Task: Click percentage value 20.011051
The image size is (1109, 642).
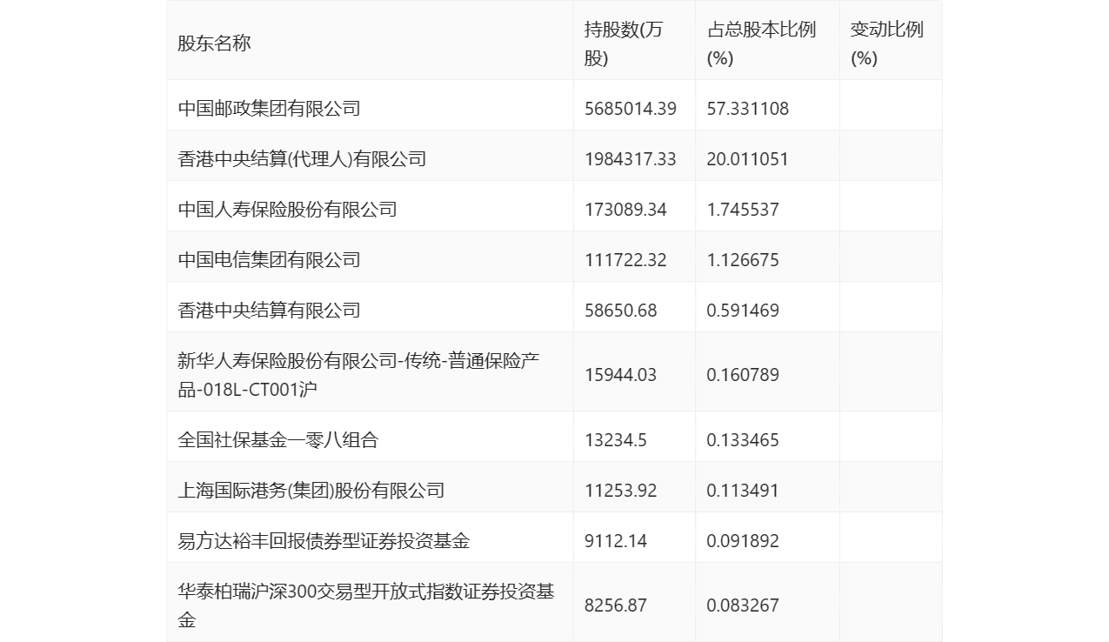Action: point(748,159)
